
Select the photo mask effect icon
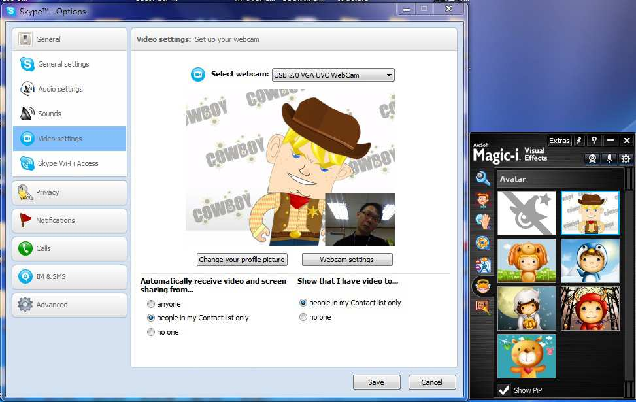pyautogui.click(x=482, y=307)
